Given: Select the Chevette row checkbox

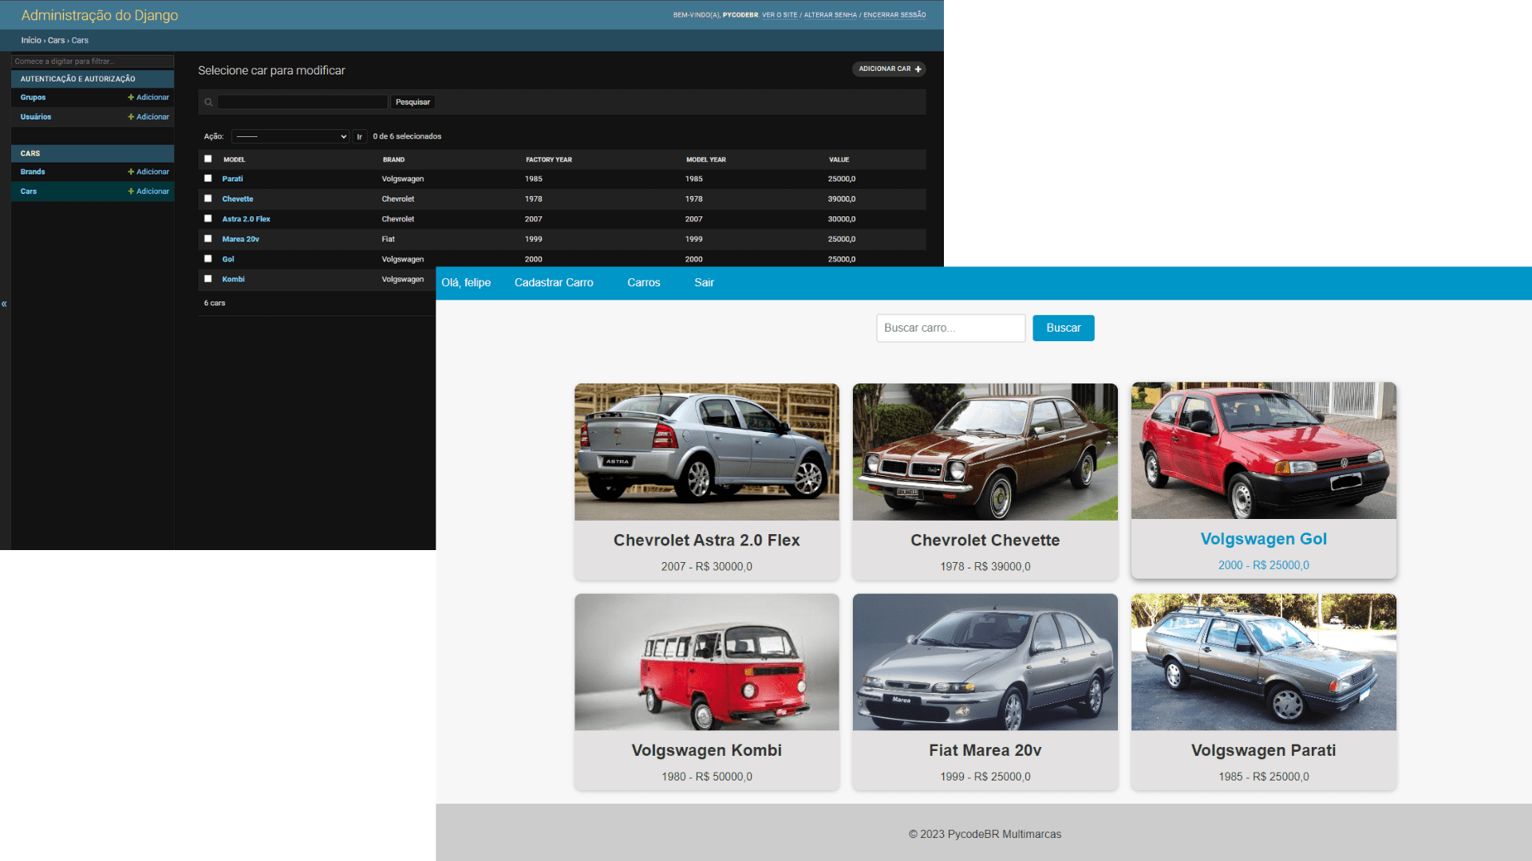Looking at the screenshot, I should [208, 199].
